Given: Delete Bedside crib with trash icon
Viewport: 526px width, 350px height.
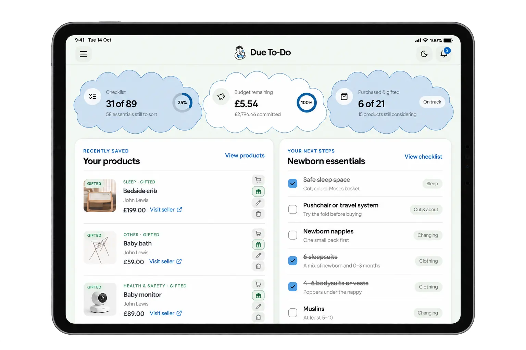Looking at the screenshot, I should click(258, 214).
